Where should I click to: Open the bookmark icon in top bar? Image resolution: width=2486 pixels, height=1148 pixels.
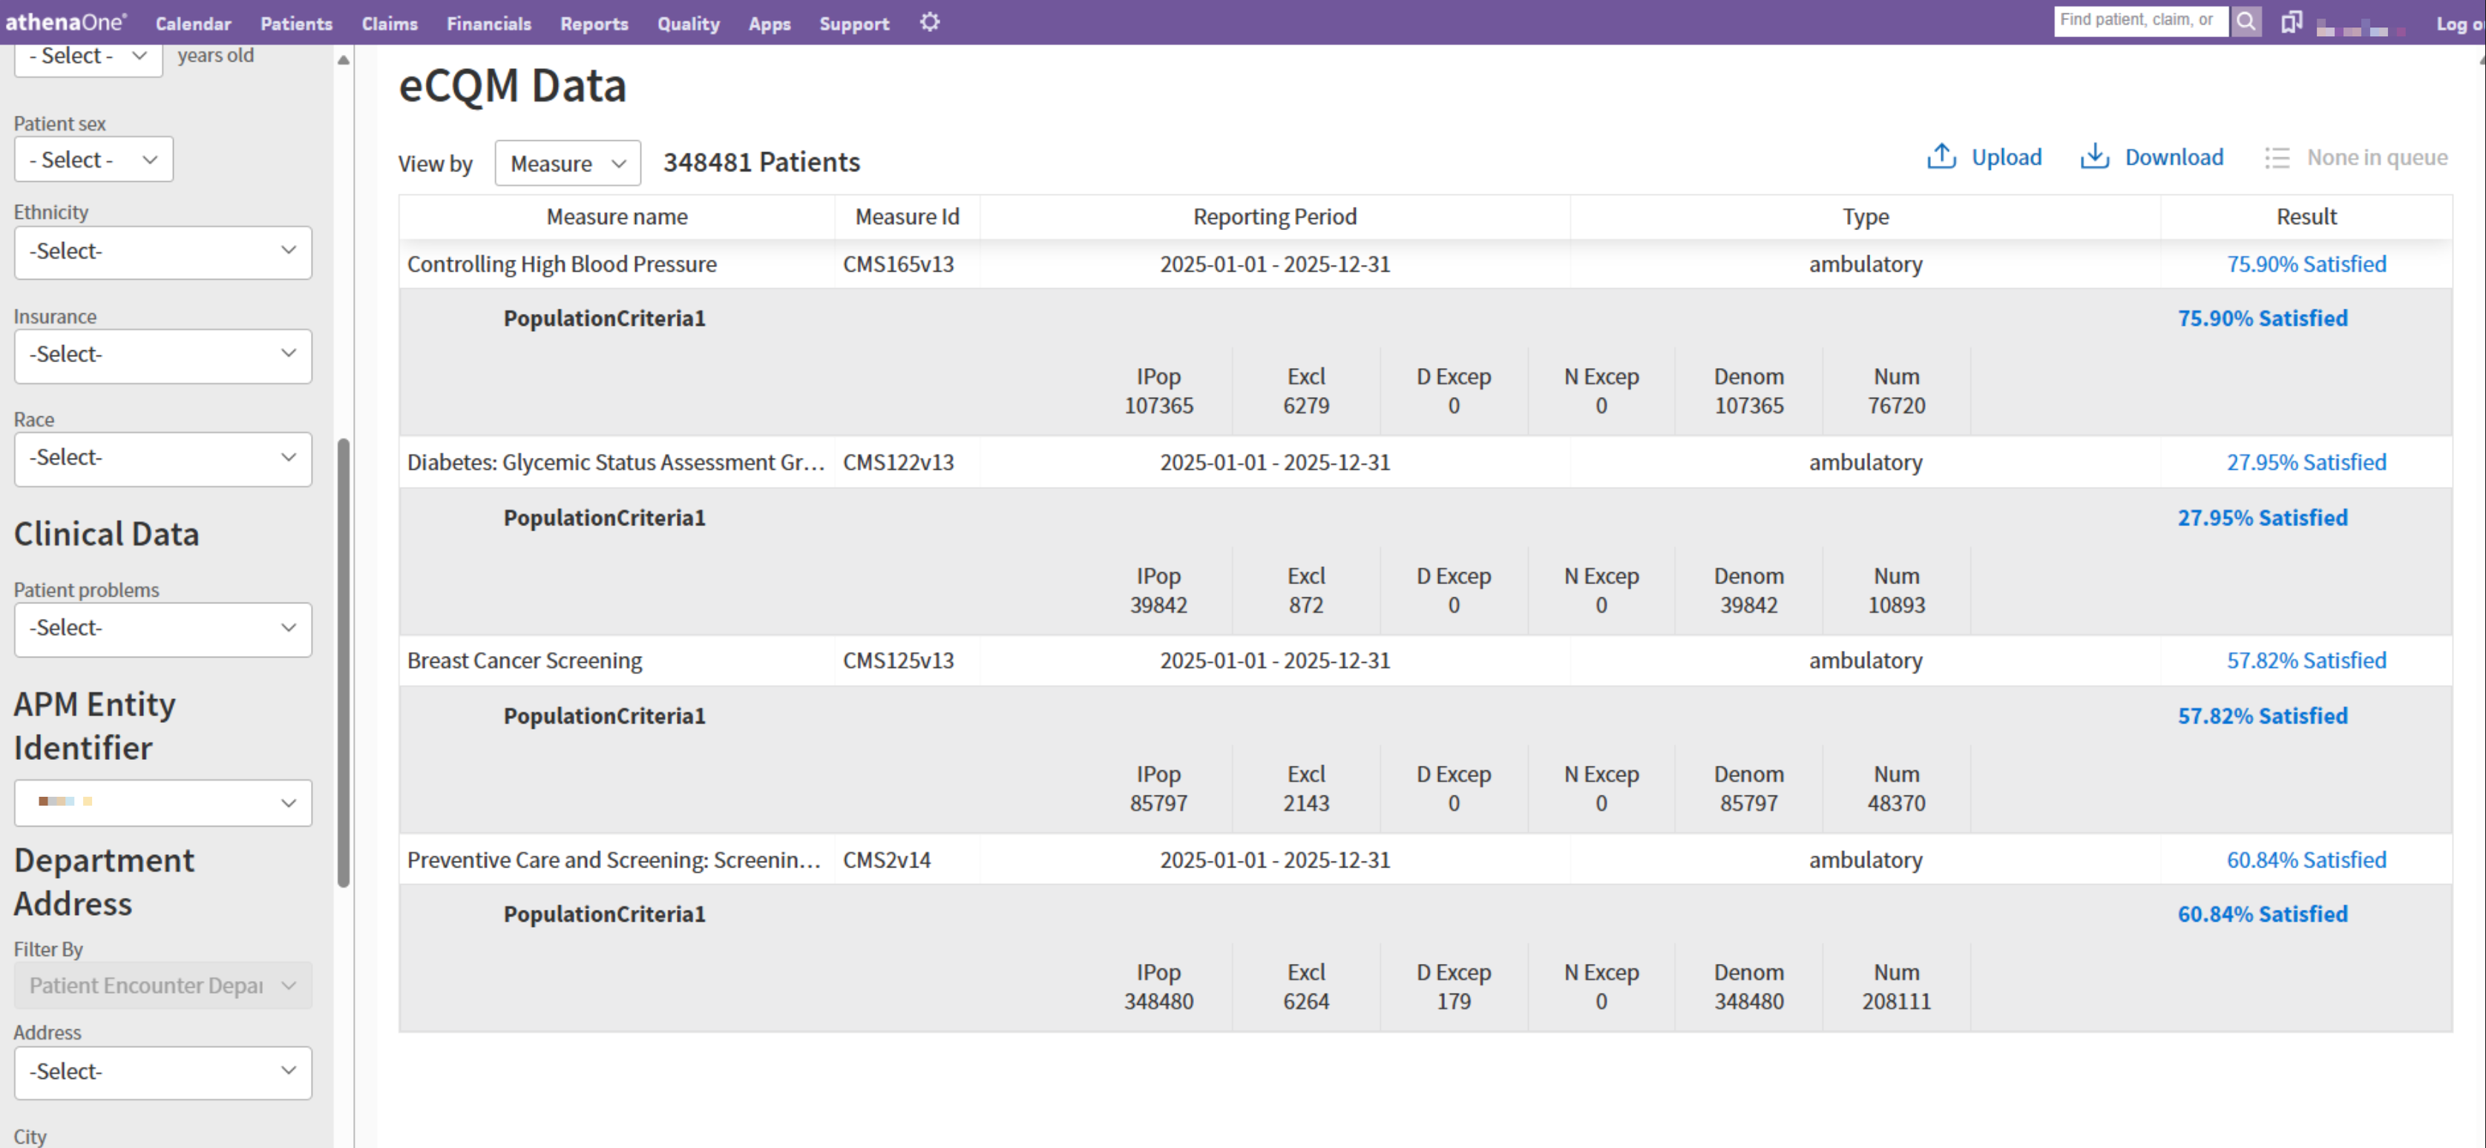[2291, 22]
